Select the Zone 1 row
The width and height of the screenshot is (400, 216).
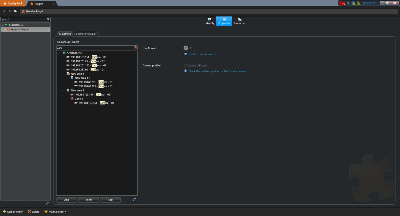79,99
